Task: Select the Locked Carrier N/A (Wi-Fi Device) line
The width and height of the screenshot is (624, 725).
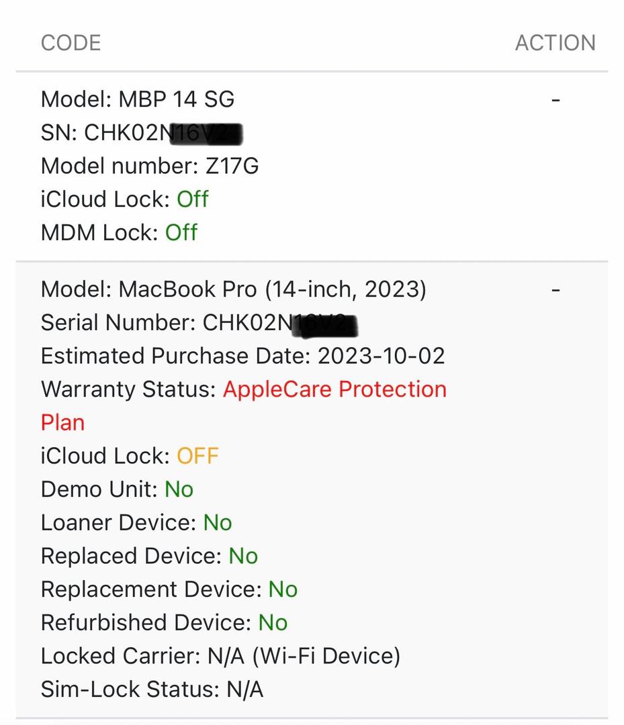Action: (x=220, y=655)
